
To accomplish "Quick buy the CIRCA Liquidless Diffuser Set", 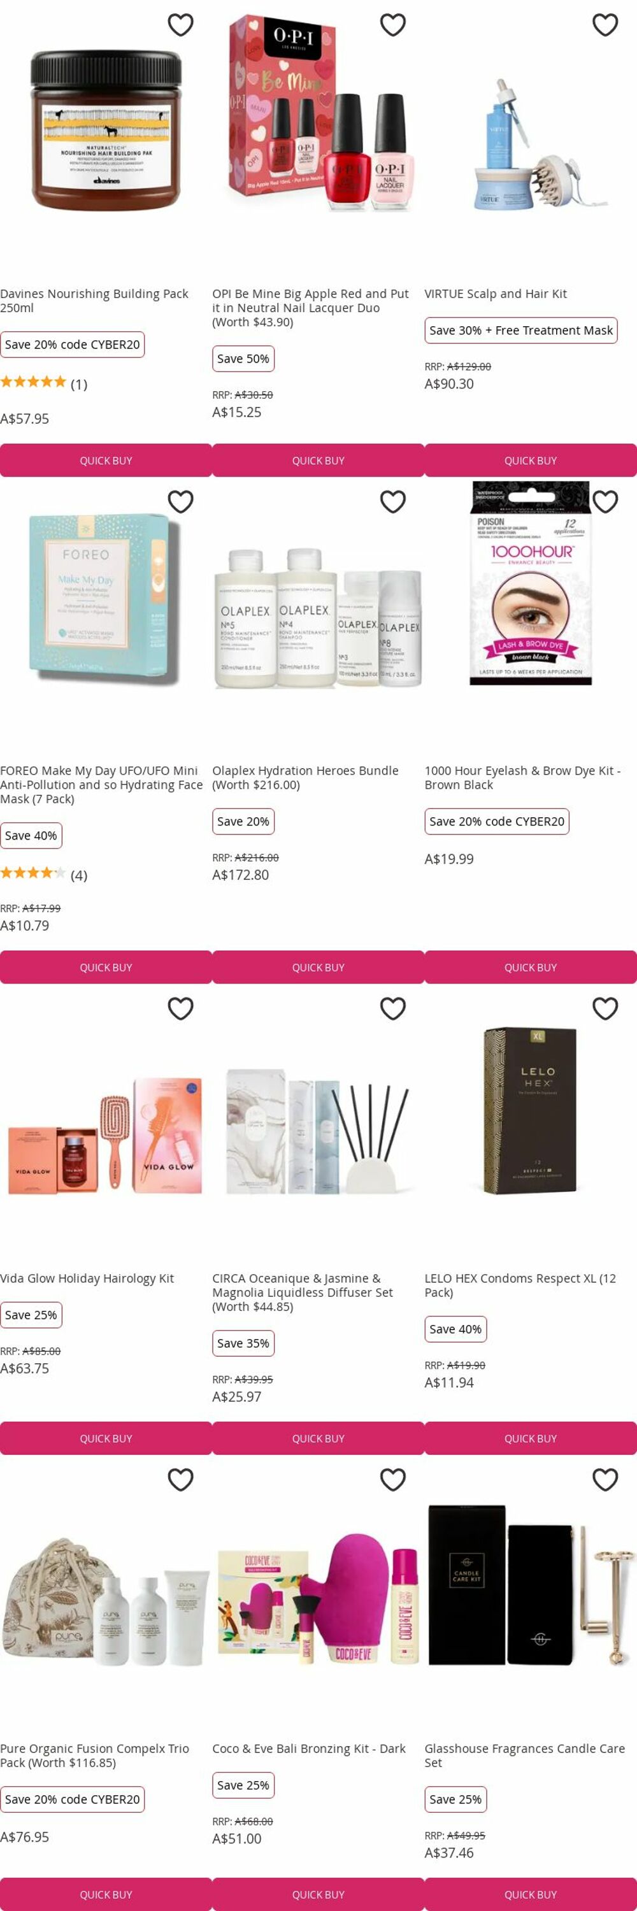I will 318,1438.
